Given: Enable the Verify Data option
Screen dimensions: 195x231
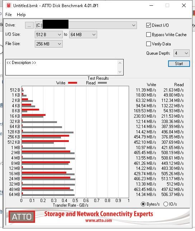Looking at the screenshot, I should [148, 44].
